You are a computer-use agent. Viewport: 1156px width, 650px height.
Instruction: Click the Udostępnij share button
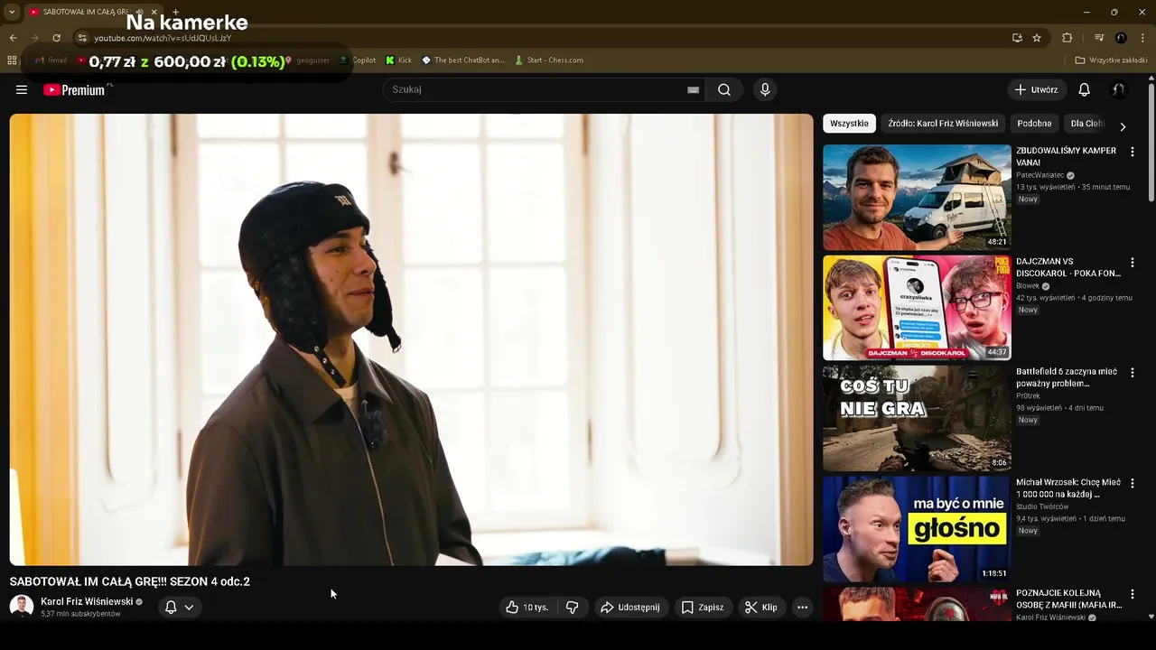(630, 608)
